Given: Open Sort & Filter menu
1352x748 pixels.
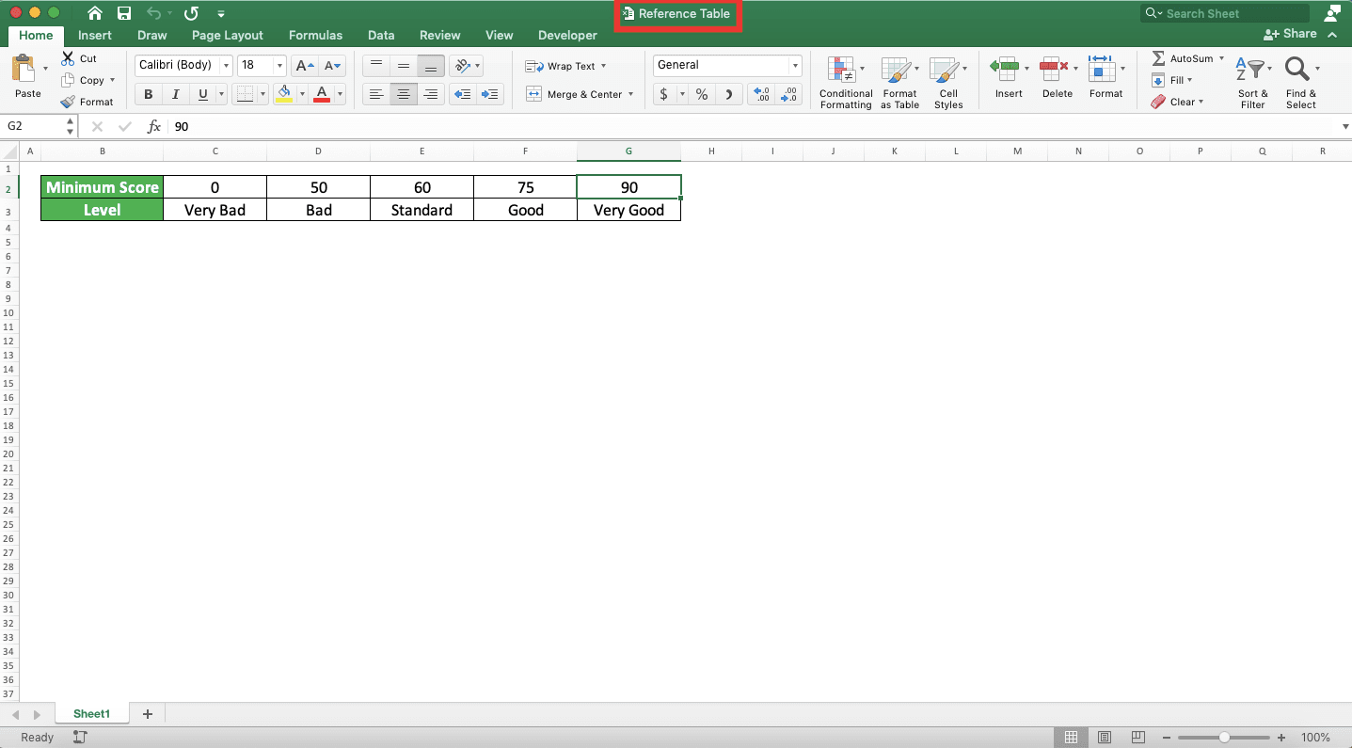Looking at the screenshot, I should (x=1253, y=83).
